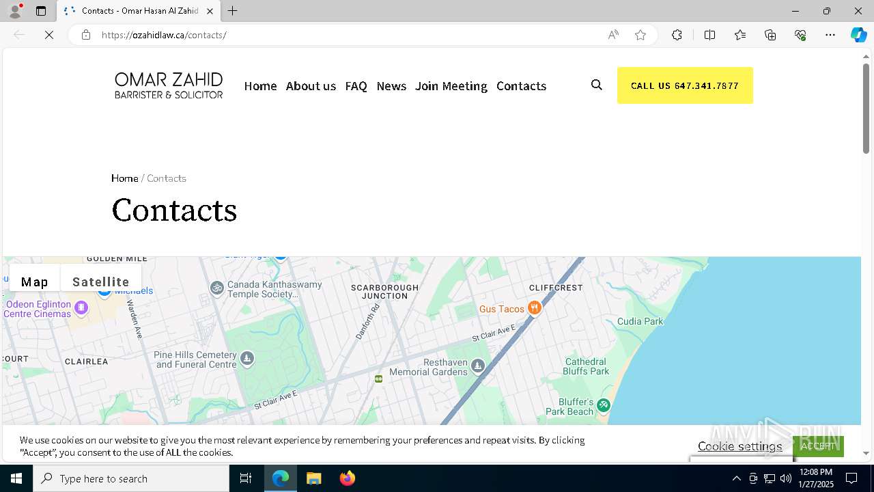Click Omar Zahid Barrister & Solicitor logo

(x=169, y=85)
